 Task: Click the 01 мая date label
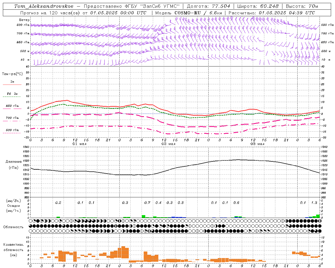pyautogui.click(x=79, y=144)
